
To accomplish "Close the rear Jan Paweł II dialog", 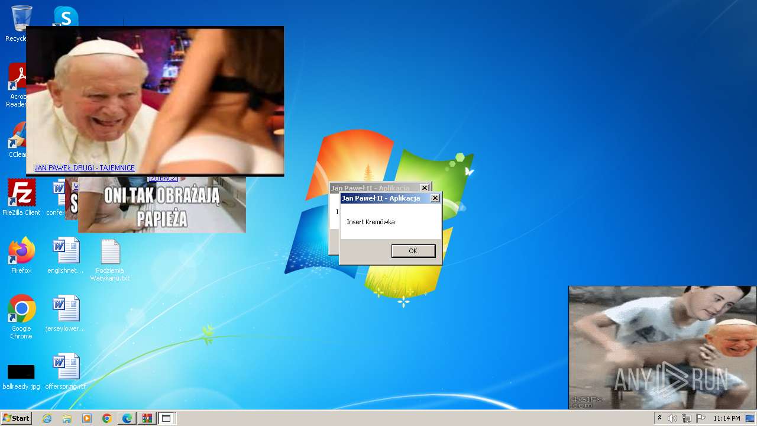I will pyautogui.click(x=425, y=188).
